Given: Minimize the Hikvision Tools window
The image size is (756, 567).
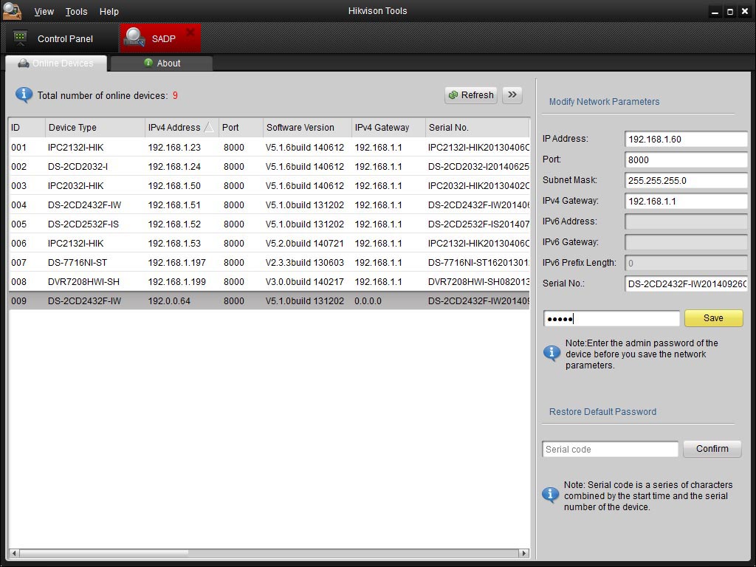Looking at the screenshot, I should pyautogui.click(x=715, y=12).
